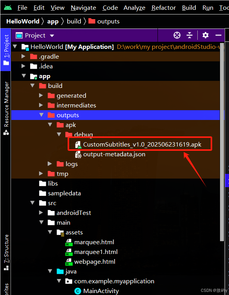Viewport: 229px width, 295px height.
Task: Select the .idea folder icon
Action: click(34, 66)
